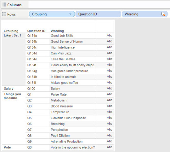
Task: Click the icon on the Wording pill
Action: [163, 14]
